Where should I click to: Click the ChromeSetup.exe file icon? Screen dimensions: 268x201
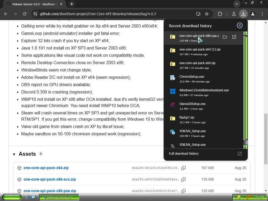tap(173, 77)
